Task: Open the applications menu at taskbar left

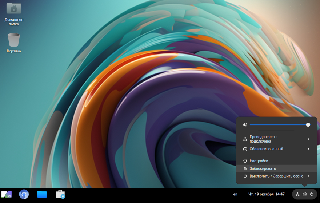Action: tap(6, 194)
